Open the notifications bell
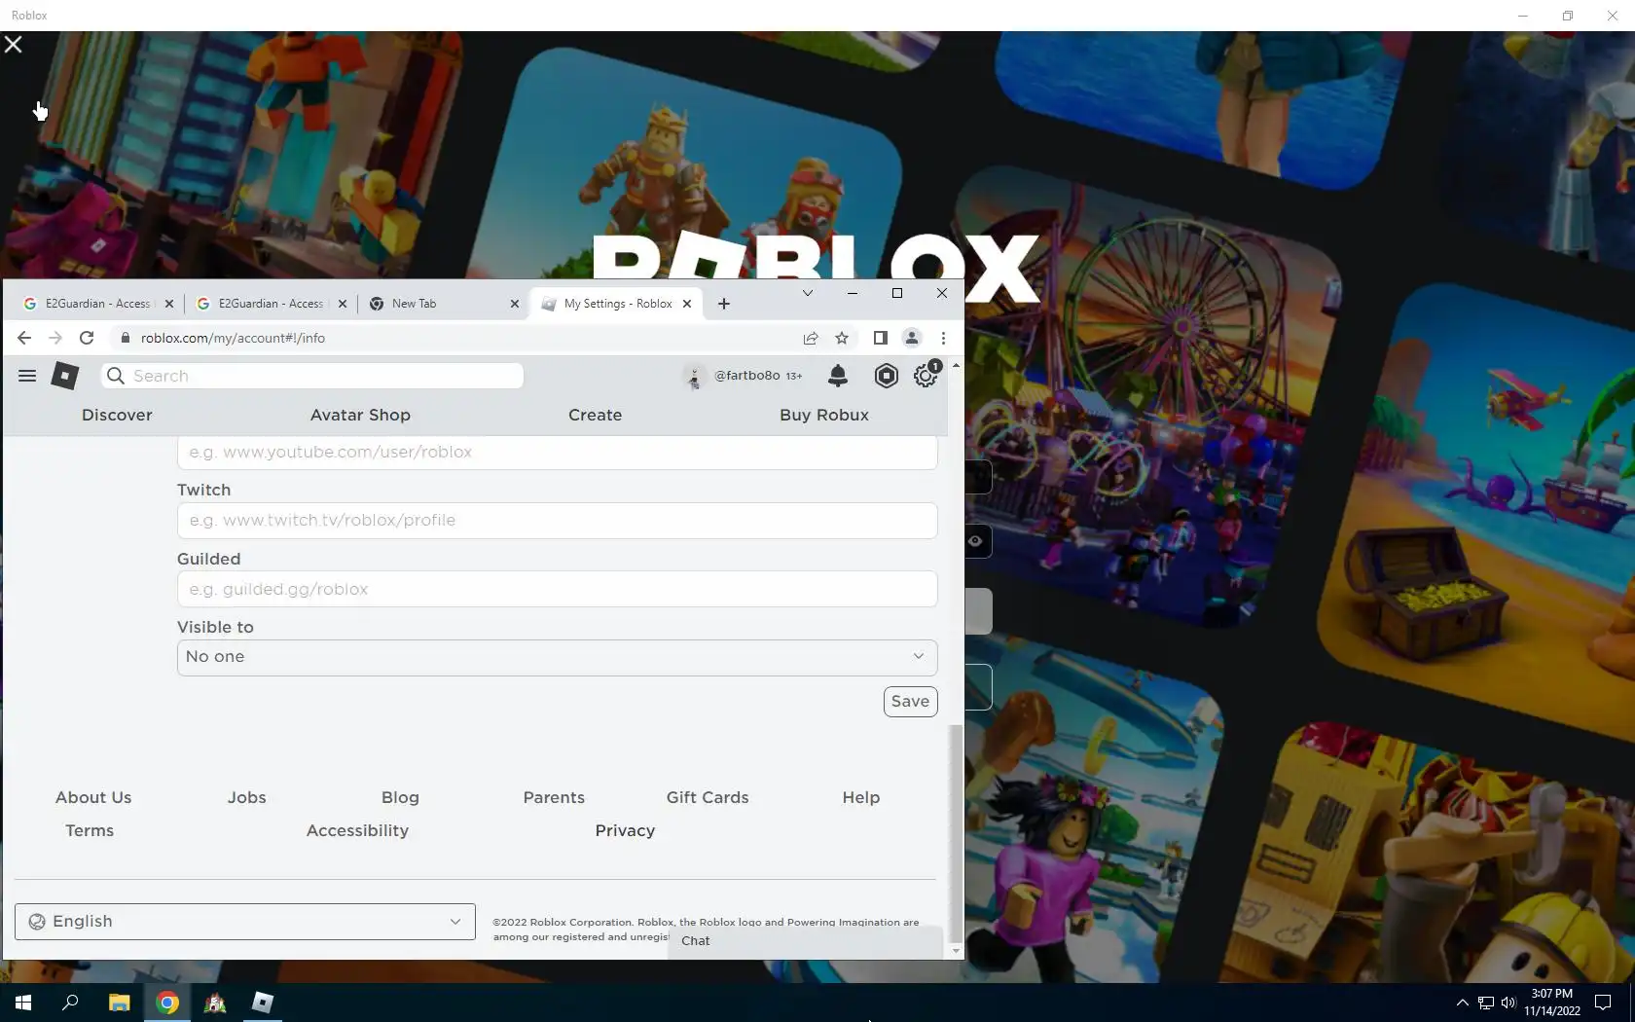 837,376
